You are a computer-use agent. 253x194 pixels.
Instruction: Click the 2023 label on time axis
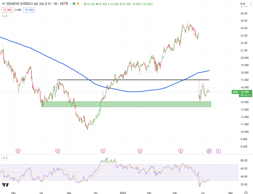pos(123,193)
